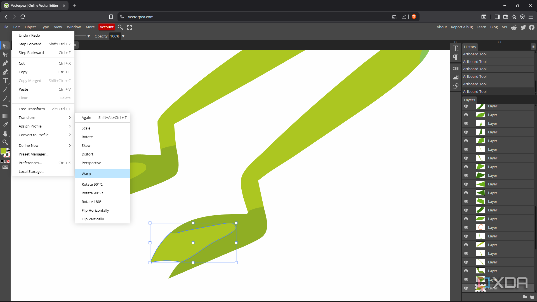Click the stroke color swatch with red slash

coord(8,154)
